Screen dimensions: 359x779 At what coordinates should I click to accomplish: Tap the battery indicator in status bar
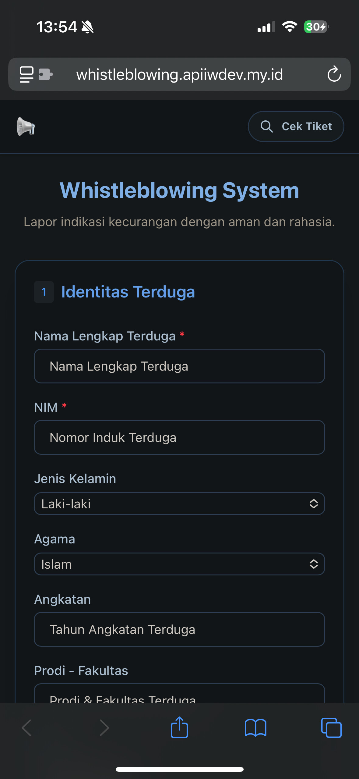[x=316, y=27]
